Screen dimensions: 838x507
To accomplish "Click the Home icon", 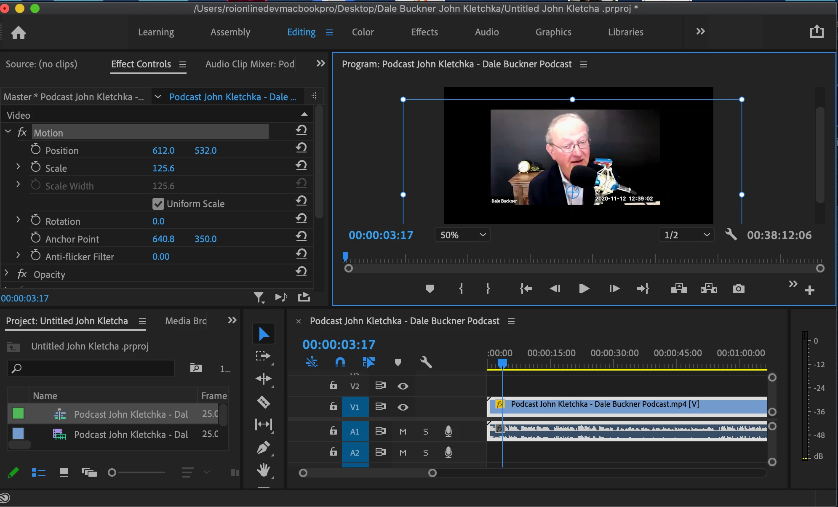I will click(19, 32).
